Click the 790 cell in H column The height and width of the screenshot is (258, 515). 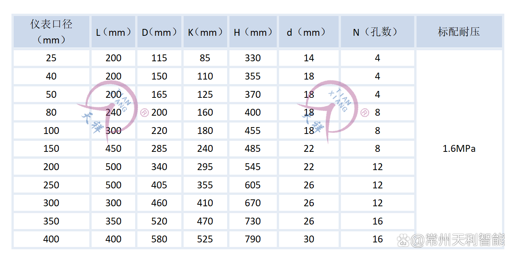pos(253,239)
